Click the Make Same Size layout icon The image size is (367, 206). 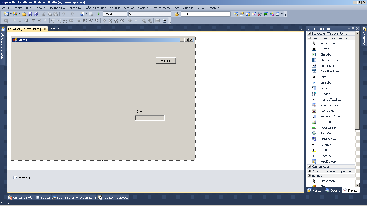[65, 21]
